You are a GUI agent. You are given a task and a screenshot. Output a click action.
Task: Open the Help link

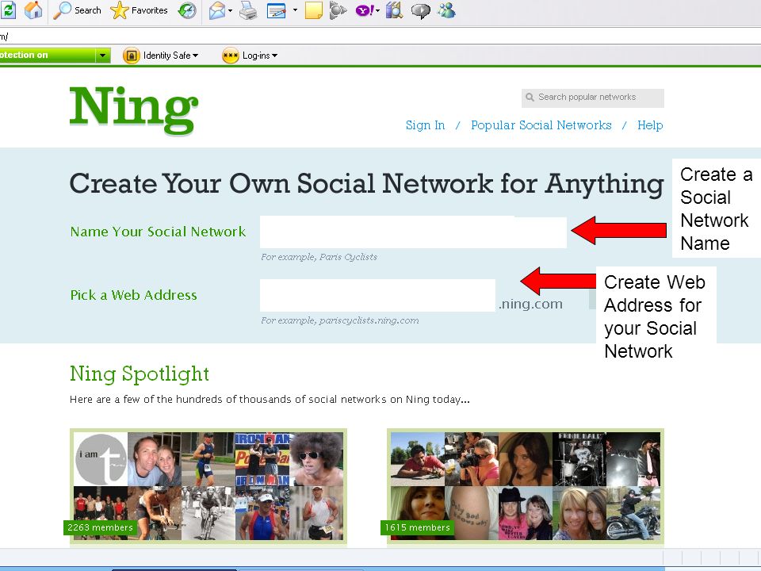click(x=650, y=125)
